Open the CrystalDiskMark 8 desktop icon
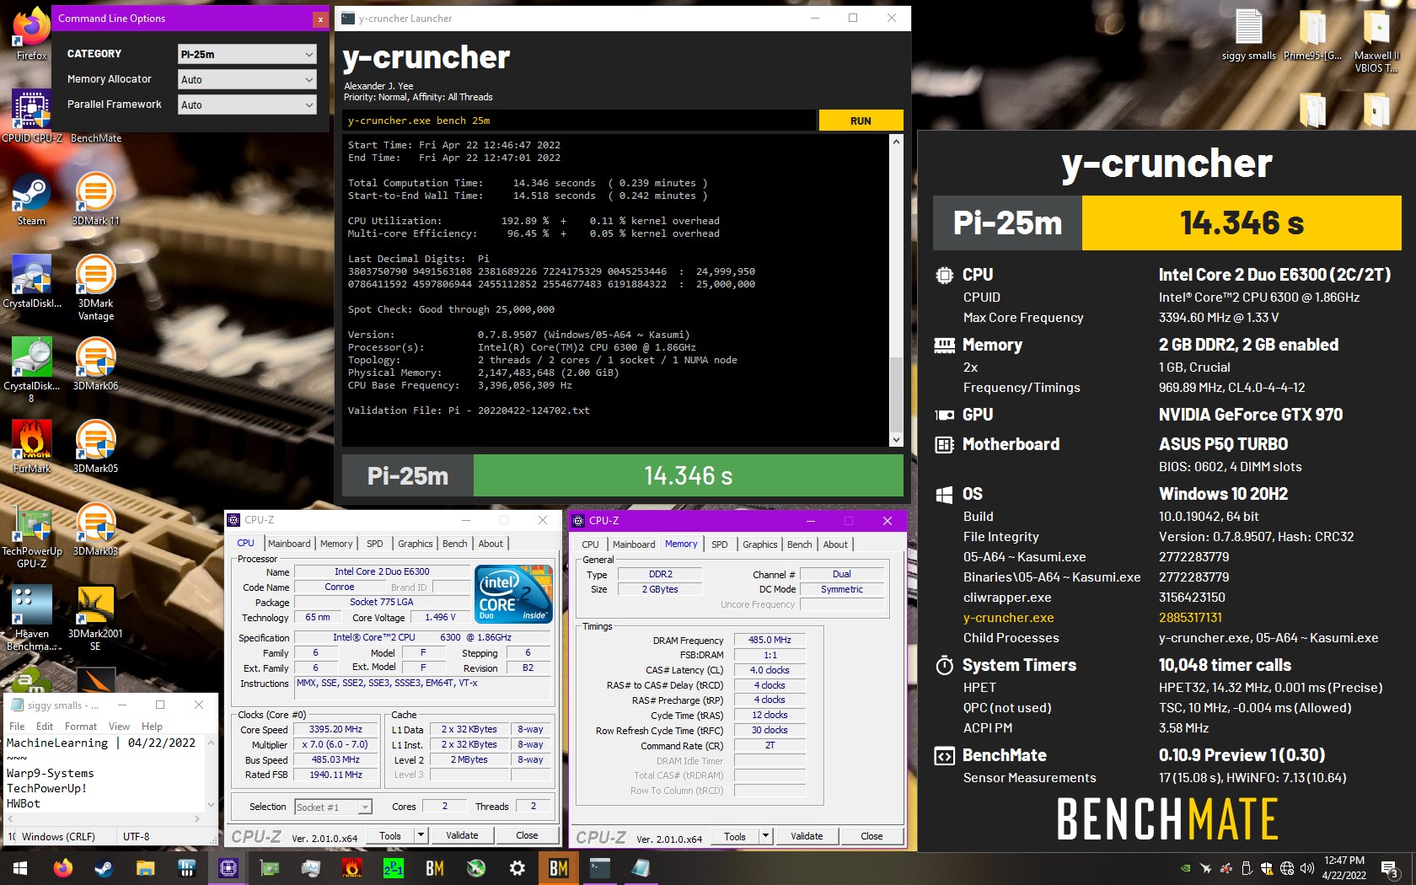The image size is (1416, 885). 31,369
